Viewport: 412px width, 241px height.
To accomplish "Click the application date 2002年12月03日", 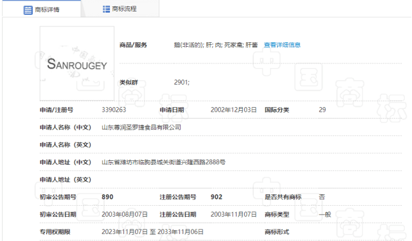I will [233, 110].
